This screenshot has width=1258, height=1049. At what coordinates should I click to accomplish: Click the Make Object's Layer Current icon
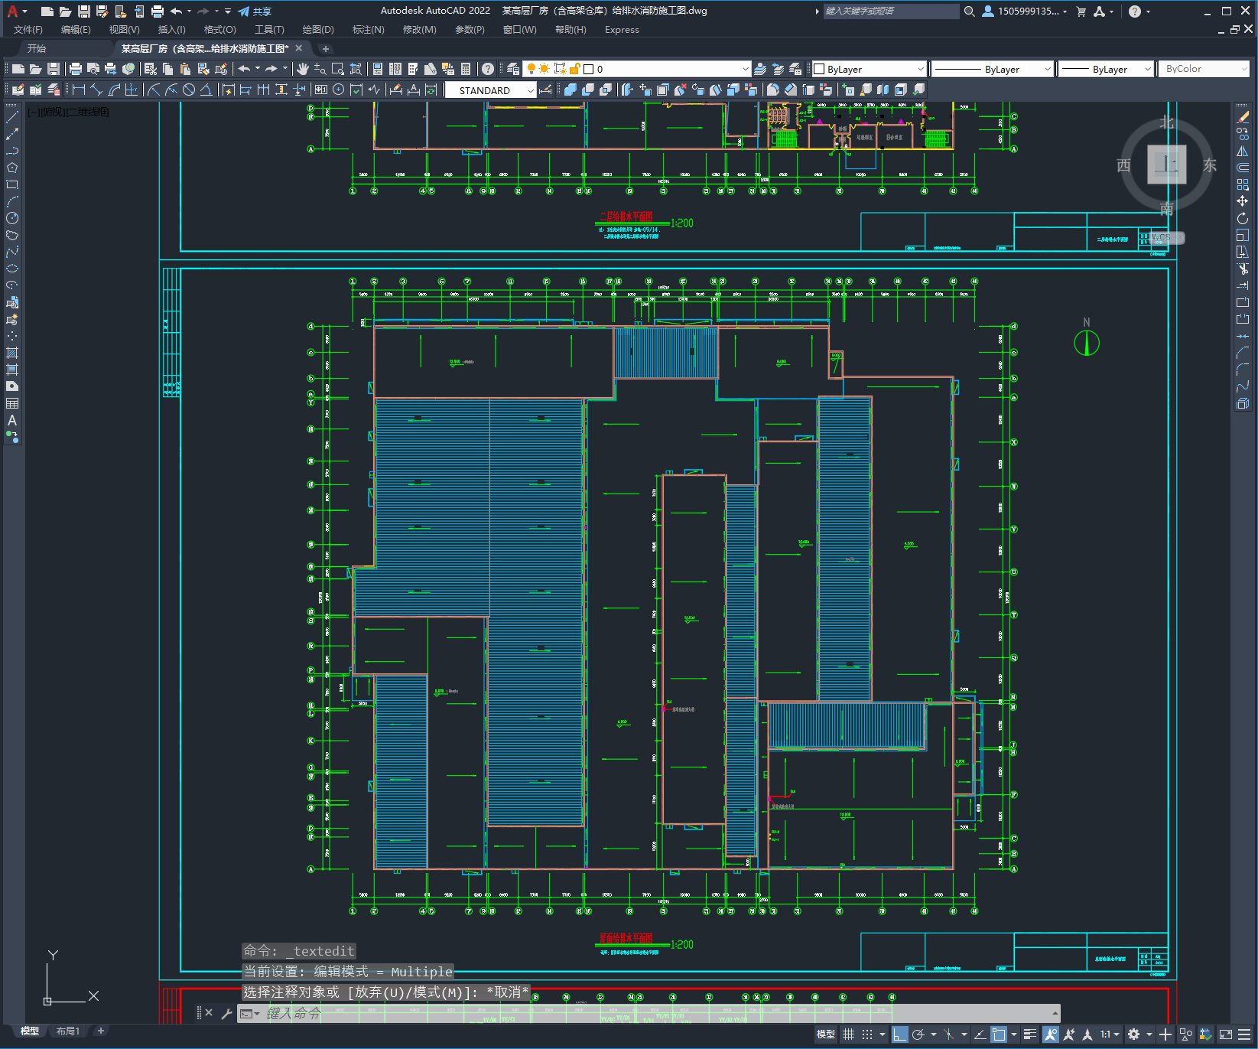760,69
